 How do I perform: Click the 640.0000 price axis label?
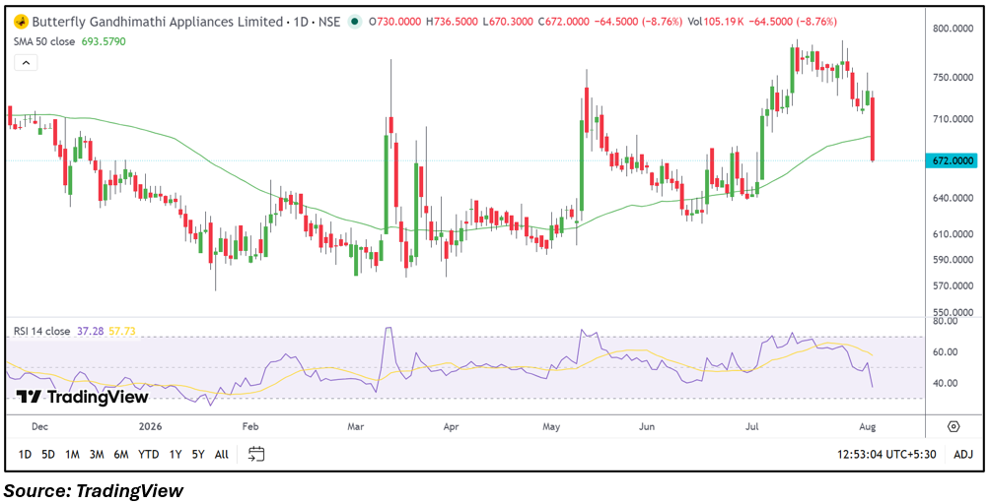[x=954, y=199]
